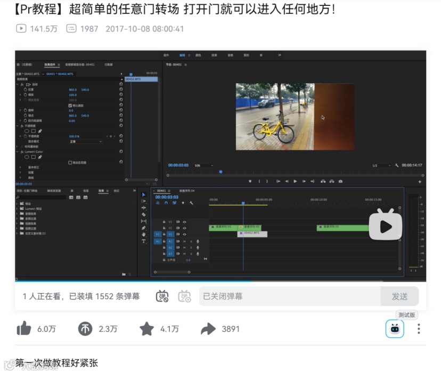Select the Ripple Edit tool

143,208
